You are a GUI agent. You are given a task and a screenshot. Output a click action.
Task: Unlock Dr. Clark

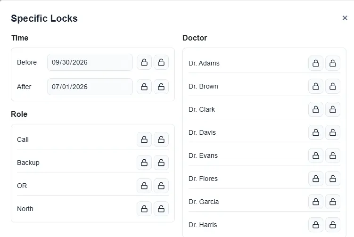(333, 109)
